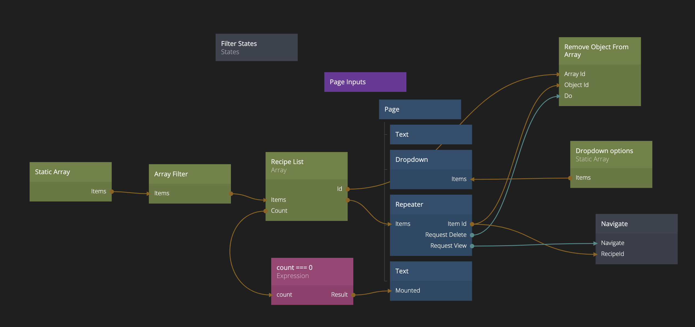
Task: Click the Filter States node
Action: pyautogui.click(x=256, y=47)
